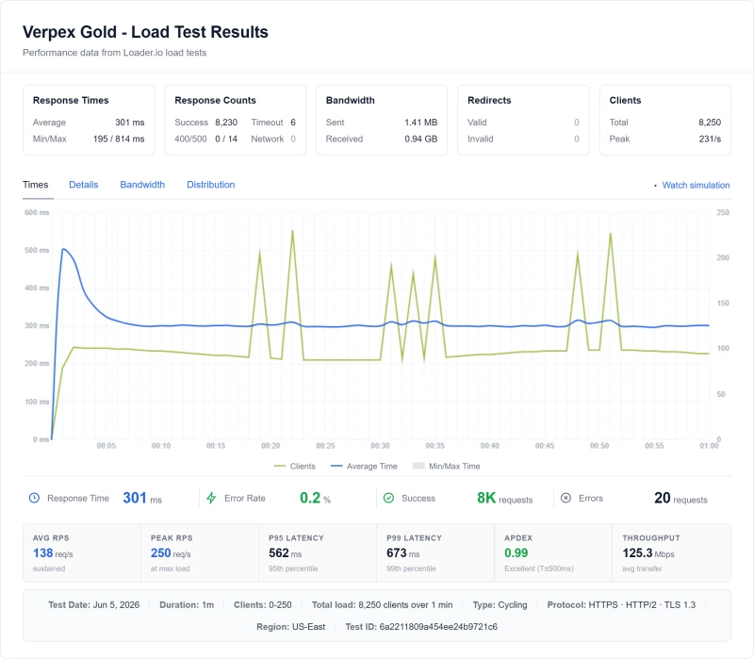
Task: Click the Timeout count 6
Action: [293, 123]
